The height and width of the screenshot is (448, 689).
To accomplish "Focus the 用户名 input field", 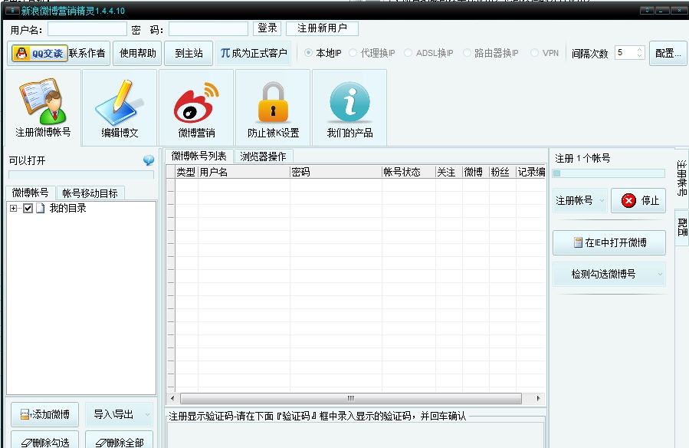I will [x=87, y=29].
